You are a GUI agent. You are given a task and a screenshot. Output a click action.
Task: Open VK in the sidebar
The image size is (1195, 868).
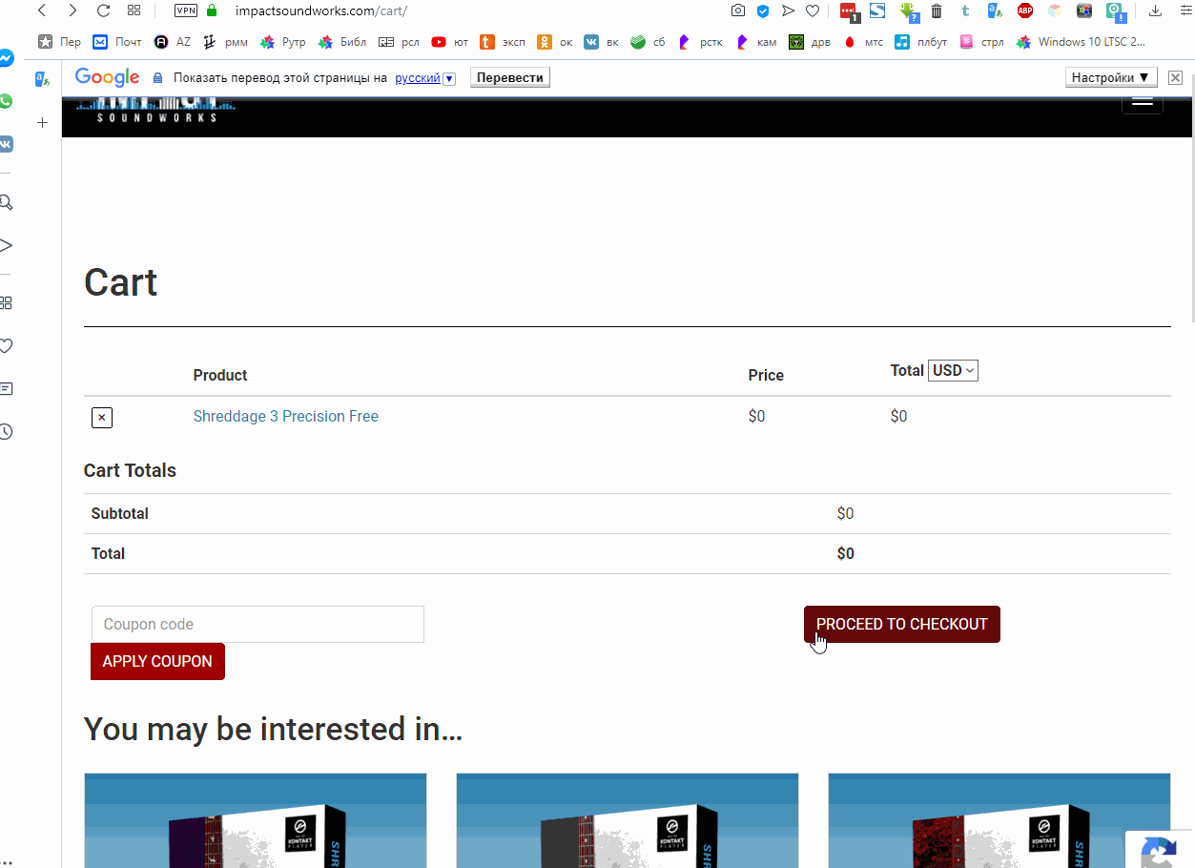pyautogui.click(x=6, y=144)
